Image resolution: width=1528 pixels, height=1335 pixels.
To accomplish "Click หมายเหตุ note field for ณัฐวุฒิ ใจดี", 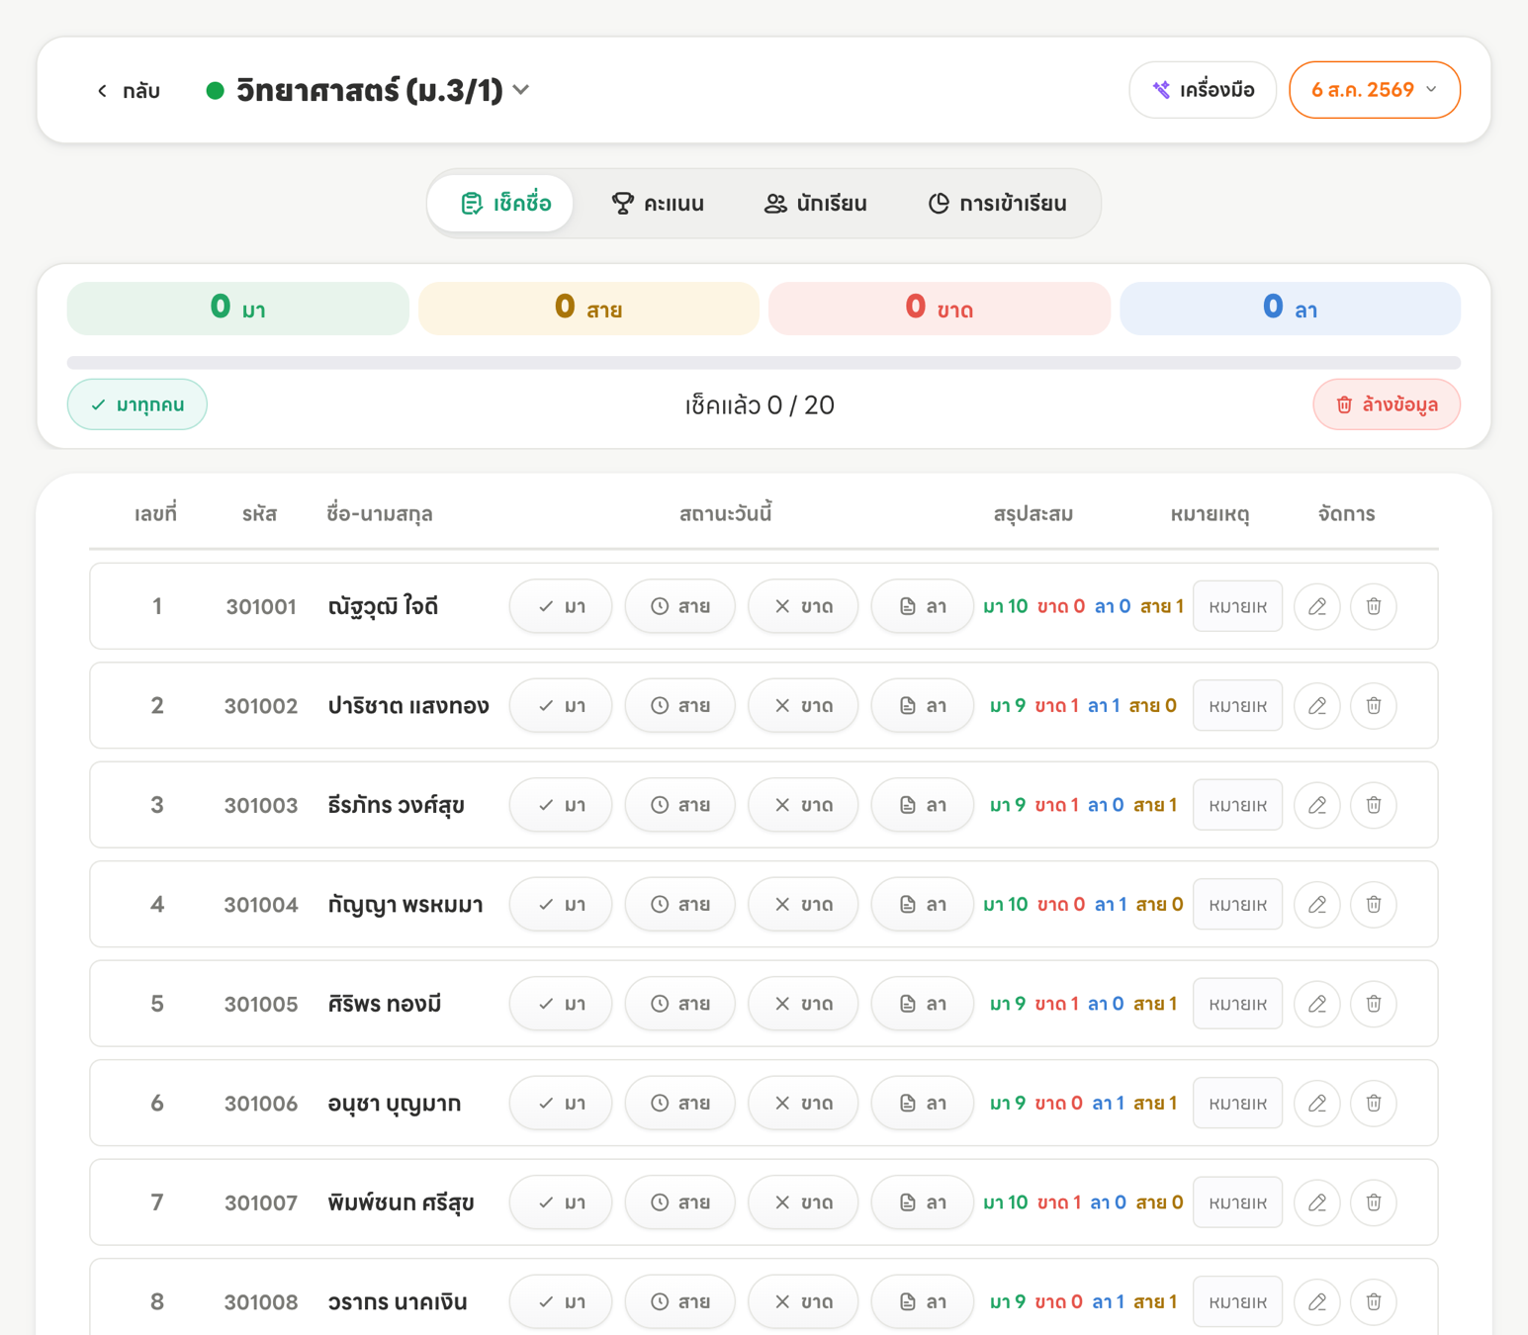I will tap(1237, 606).
